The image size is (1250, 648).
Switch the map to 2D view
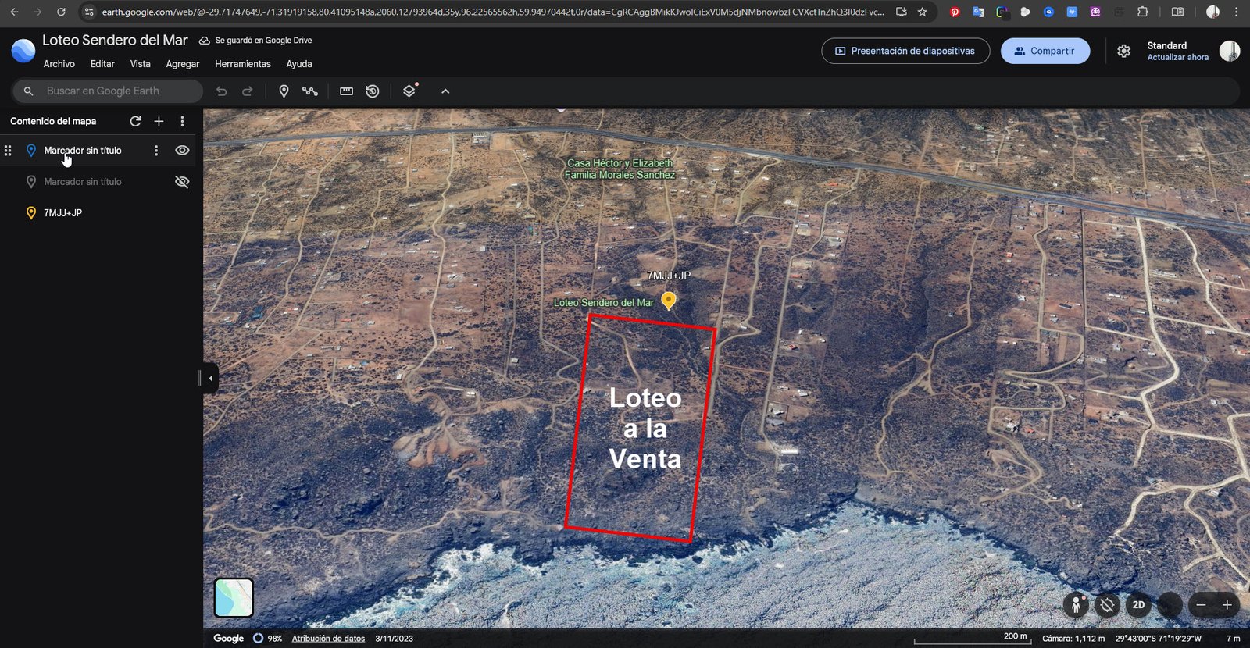[x=1138, y=605]
